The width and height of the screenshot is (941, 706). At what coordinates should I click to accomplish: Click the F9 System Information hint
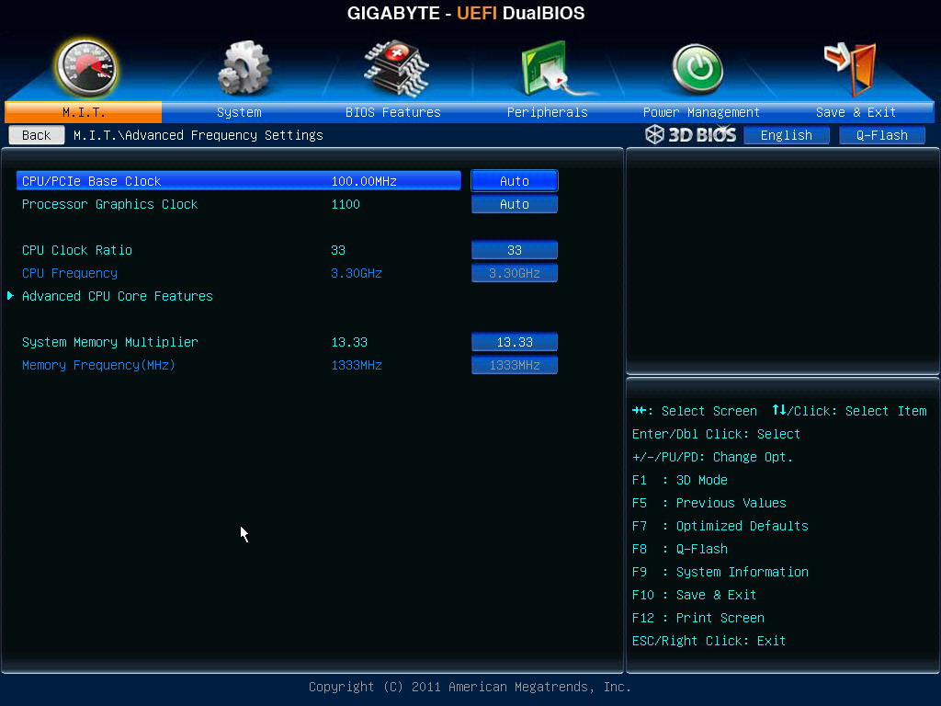[x=720, y=572]
